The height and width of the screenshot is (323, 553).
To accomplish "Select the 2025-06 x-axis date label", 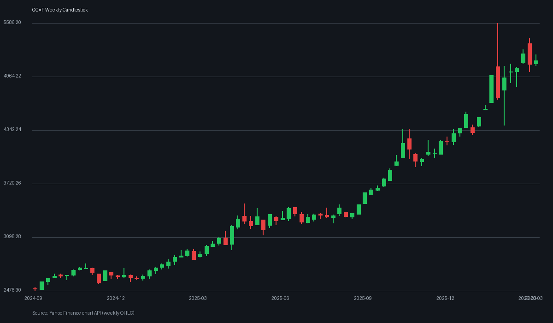I will [280, 299].
